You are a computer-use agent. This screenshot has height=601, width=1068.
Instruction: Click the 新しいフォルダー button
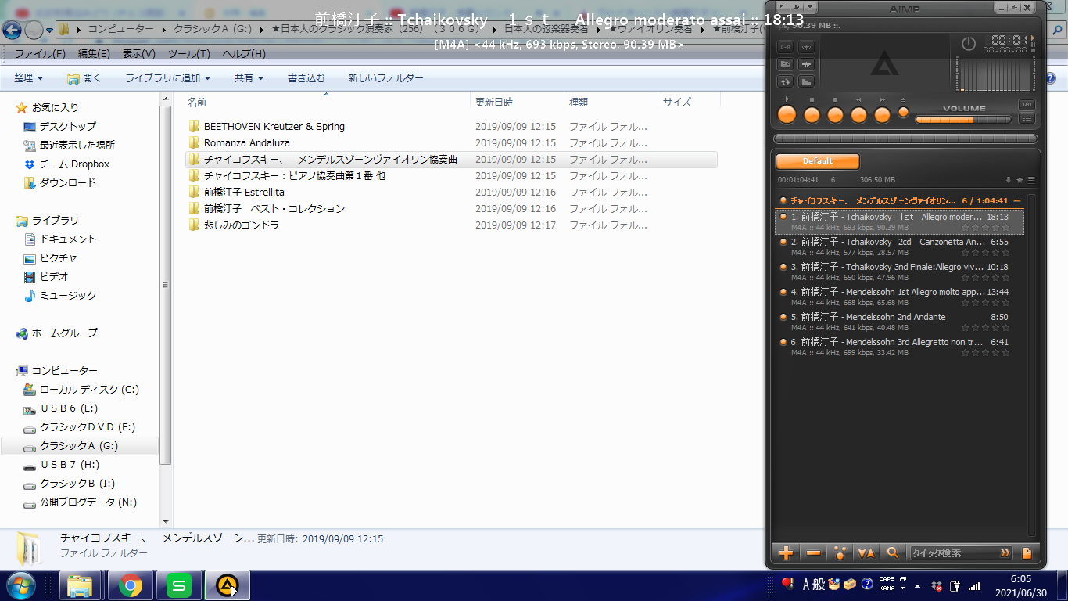coord(385,77)
